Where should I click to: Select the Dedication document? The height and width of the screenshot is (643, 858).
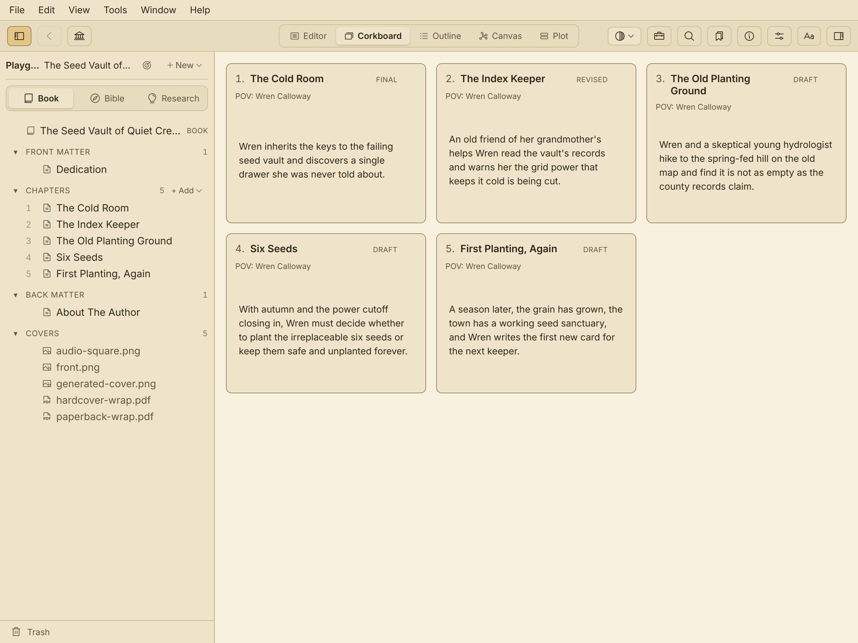pos(82,169)
